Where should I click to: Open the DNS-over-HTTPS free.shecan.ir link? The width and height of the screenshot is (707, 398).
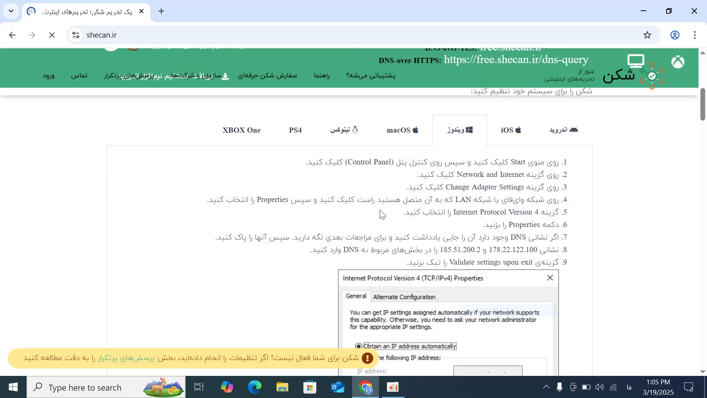[x=516, y=59]
